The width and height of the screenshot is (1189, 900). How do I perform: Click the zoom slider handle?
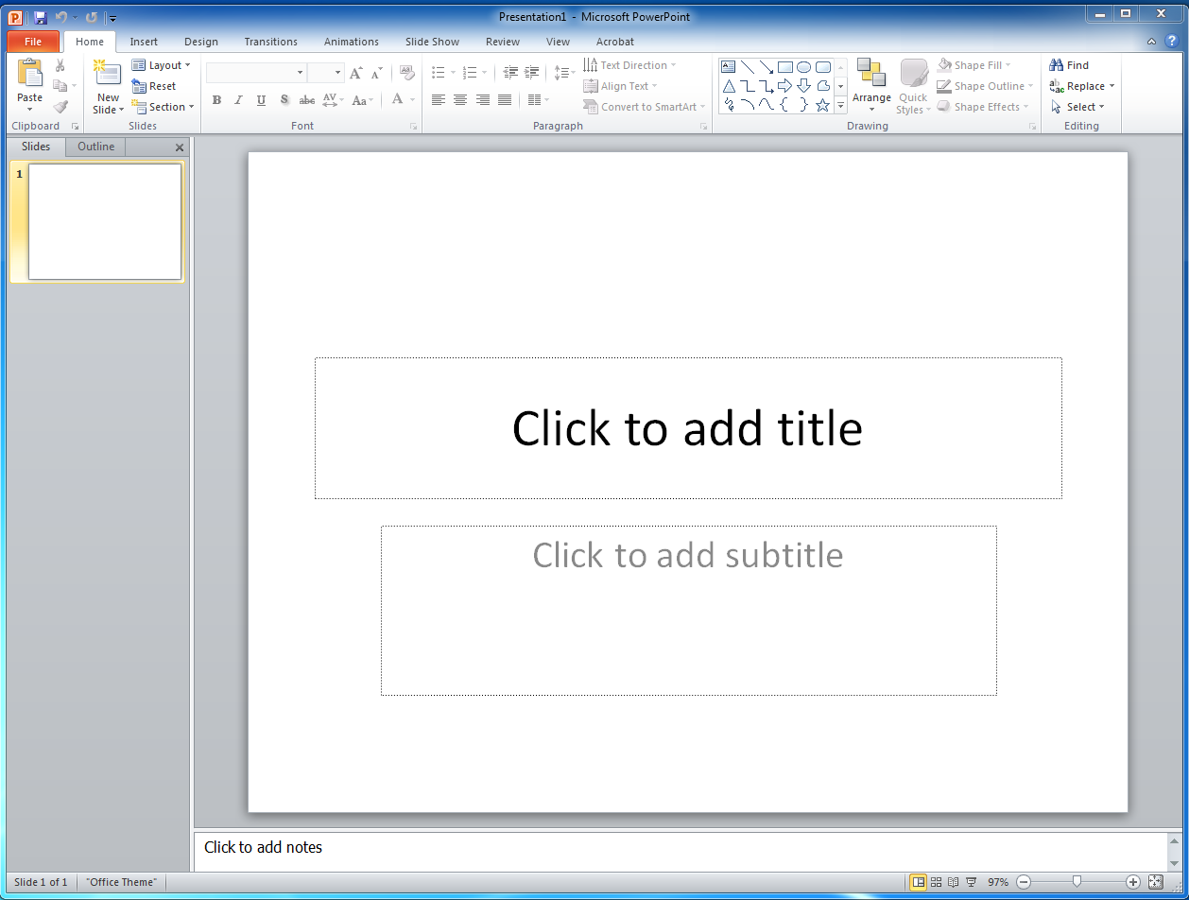(1077, 882)
